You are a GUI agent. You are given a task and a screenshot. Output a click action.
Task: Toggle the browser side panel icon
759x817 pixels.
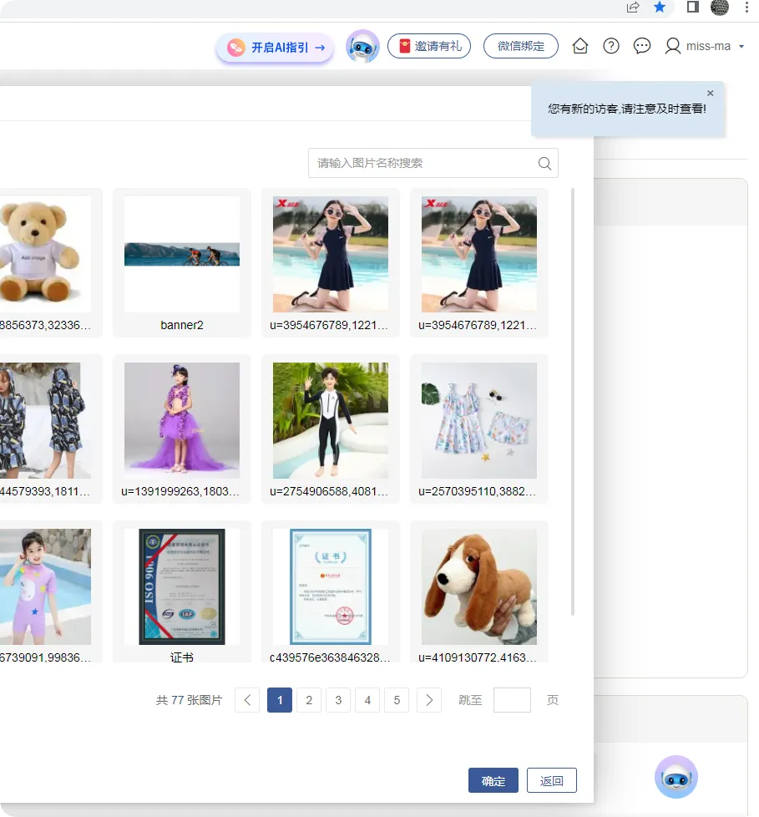(x=692, y=7)
